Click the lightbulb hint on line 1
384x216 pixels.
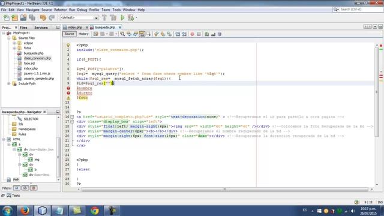click(x=68, y=46)
